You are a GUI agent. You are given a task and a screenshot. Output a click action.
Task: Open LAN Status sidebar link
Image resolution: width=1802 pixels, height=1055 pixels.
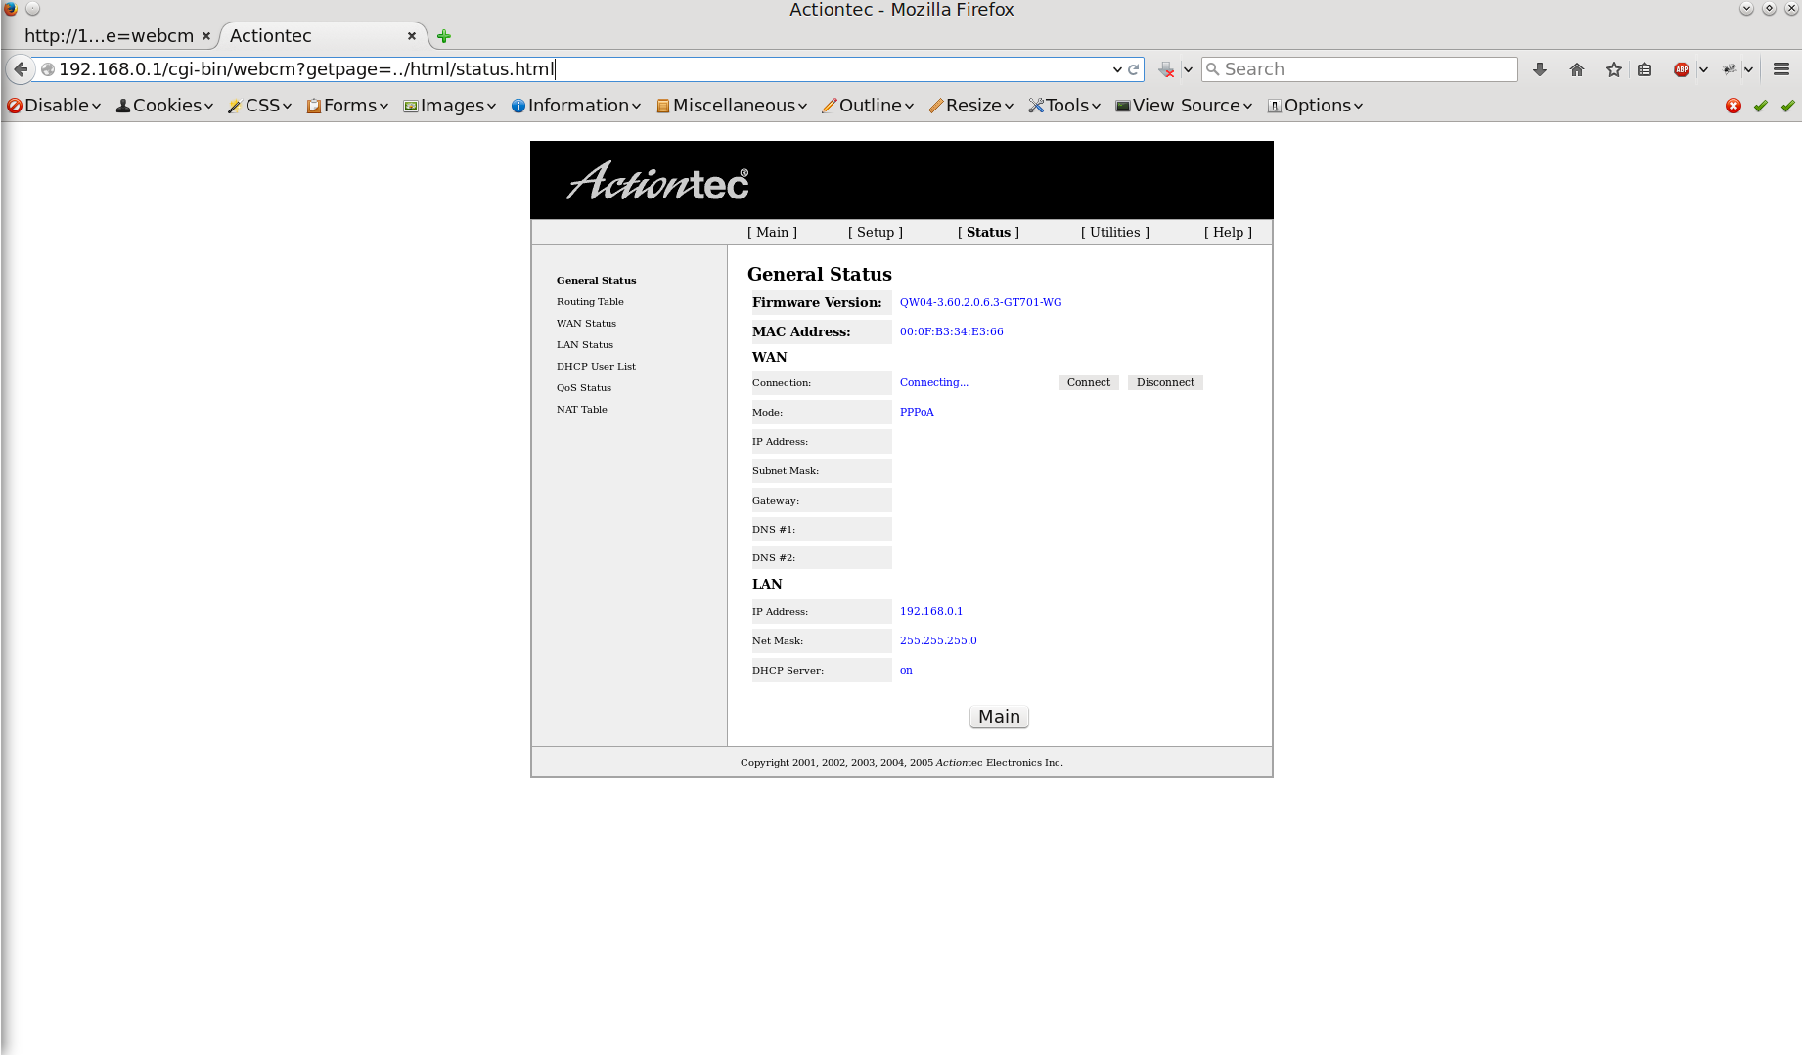[x=585, y=344]
